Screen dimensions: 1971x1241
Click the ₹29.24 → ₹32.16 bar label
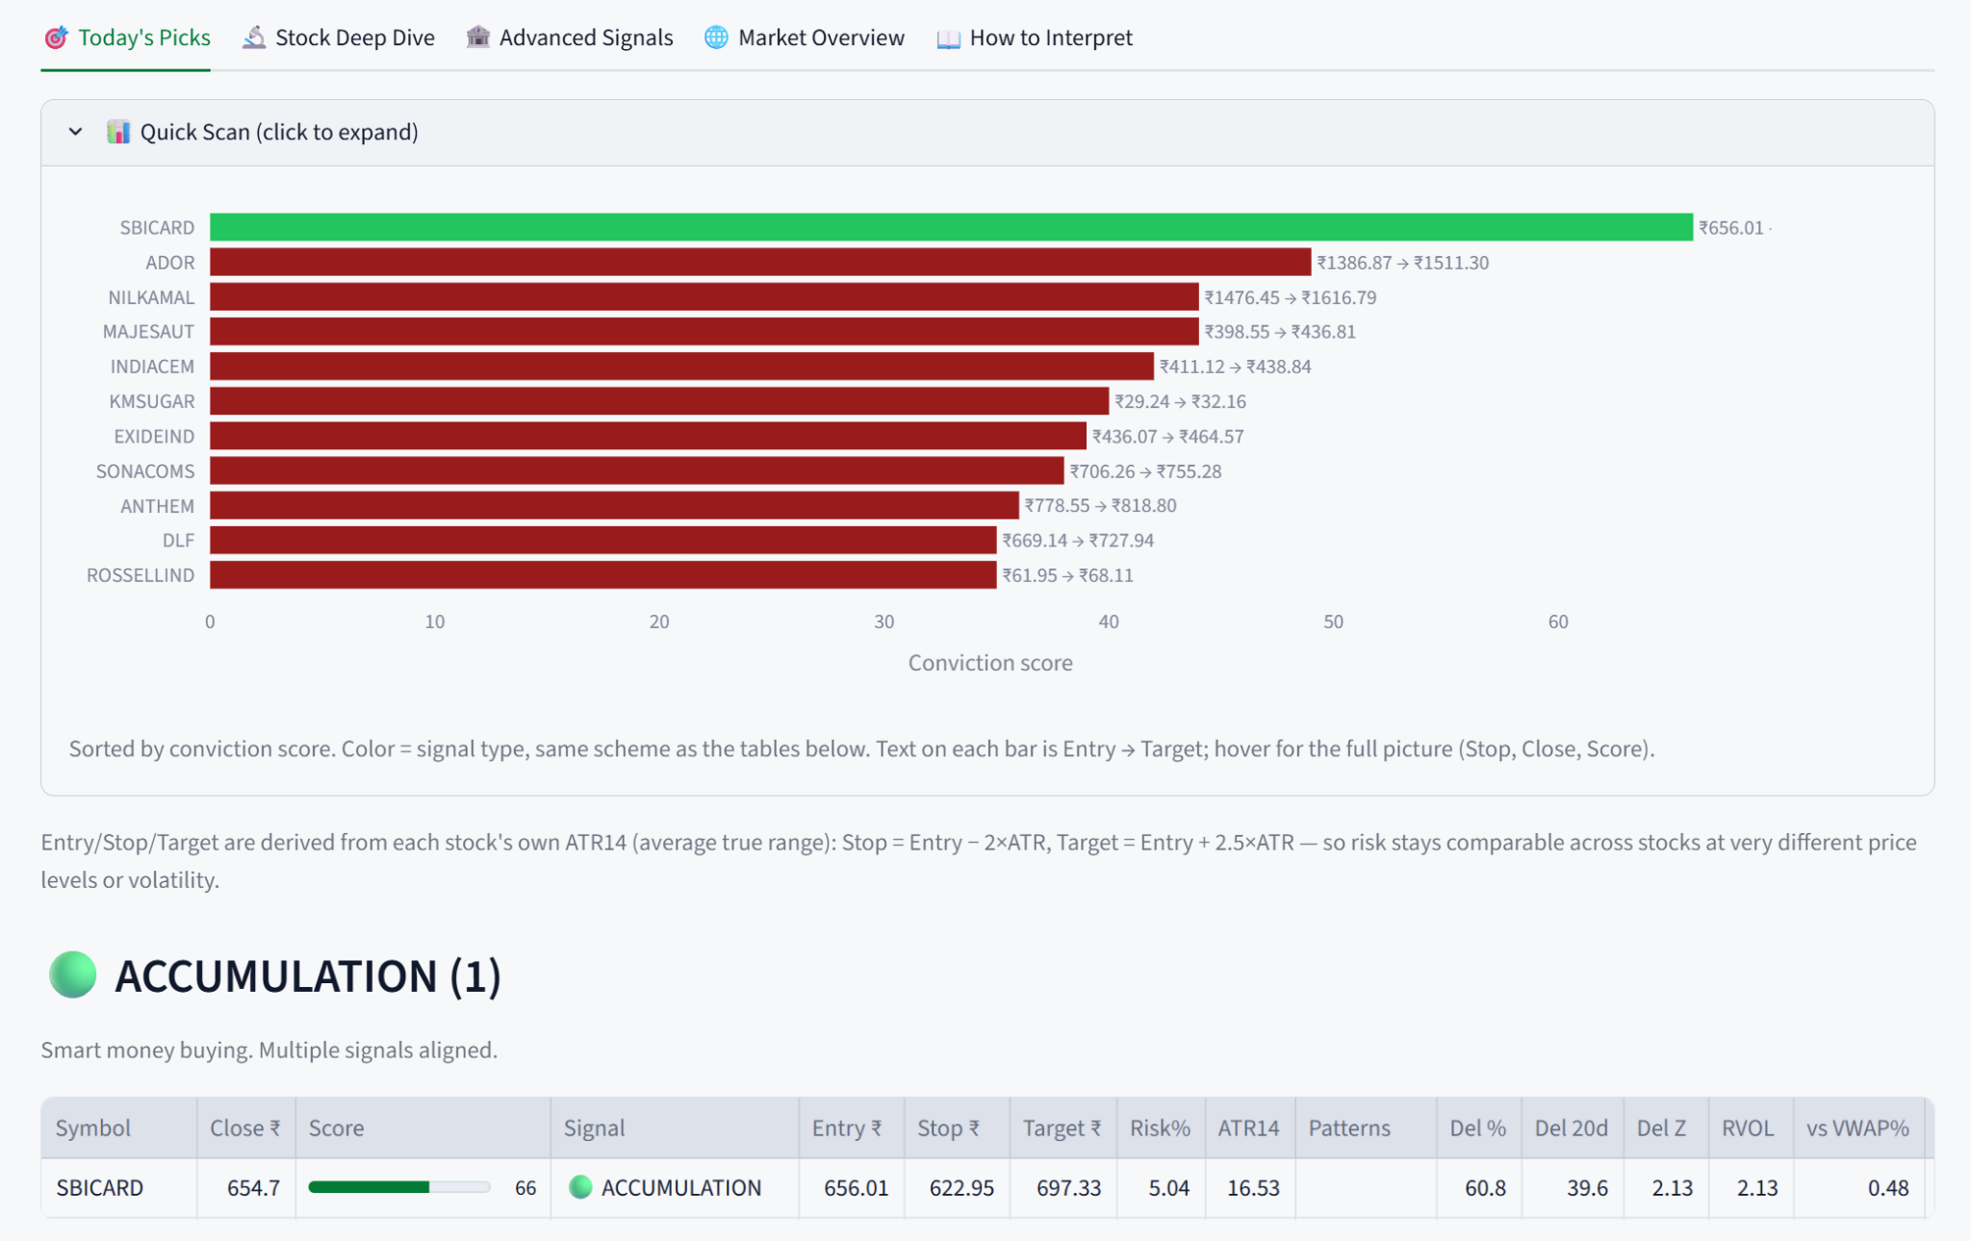1181,401
